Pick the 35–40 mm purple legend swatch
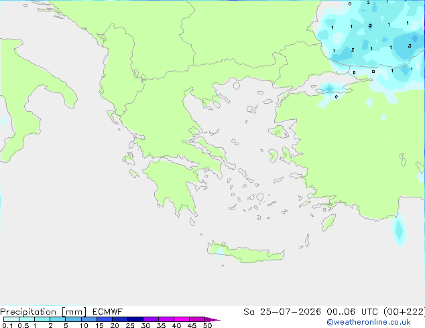 [x=166, y=319]
